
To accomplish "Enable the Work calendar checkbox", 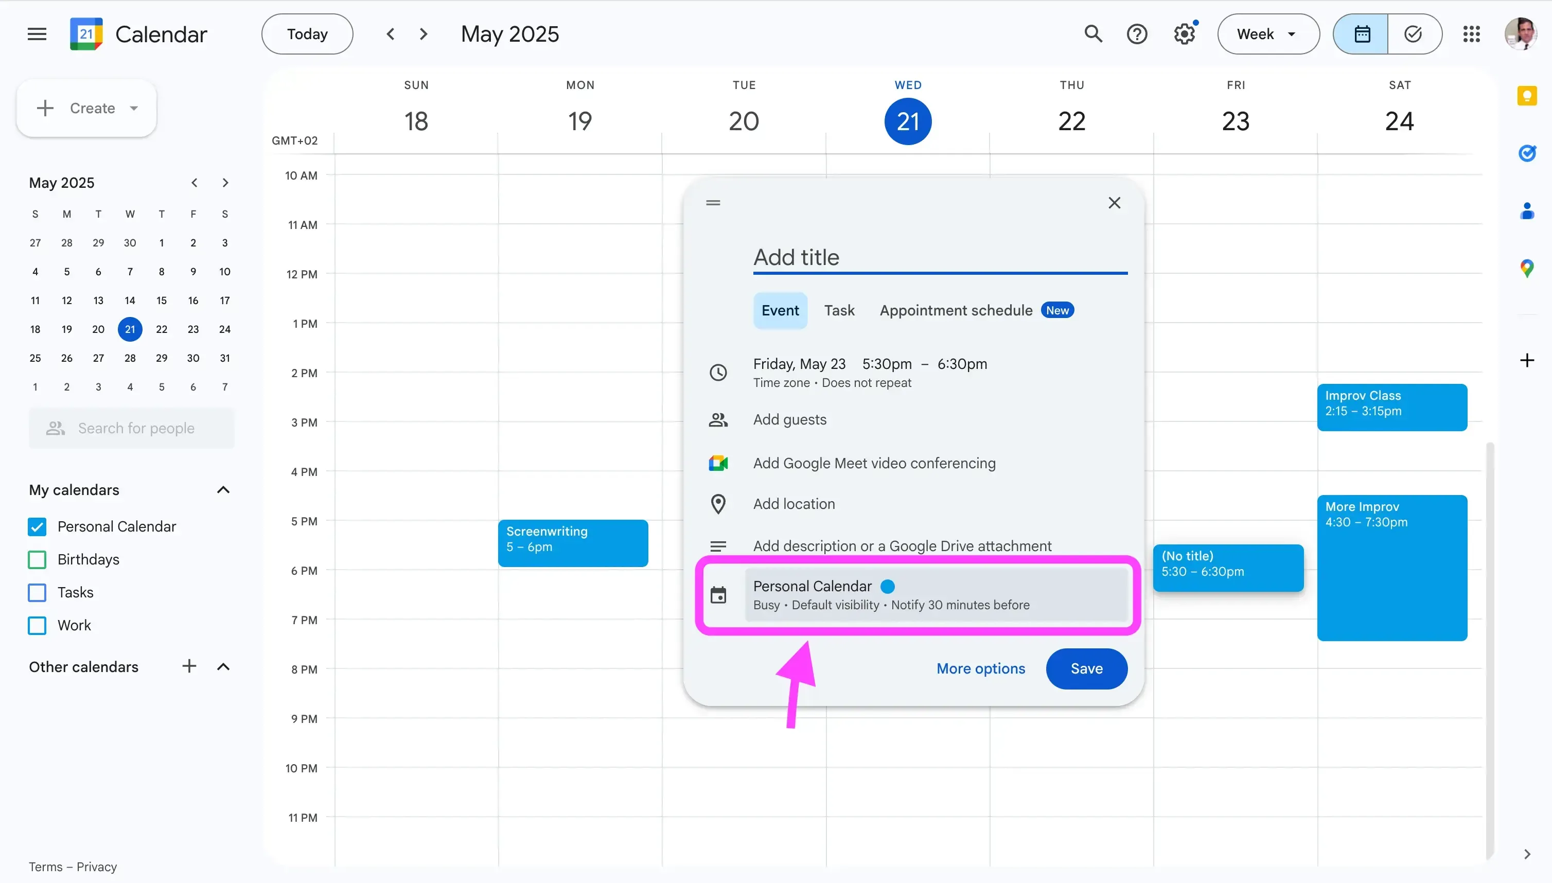I will pyautogui.click(x=37, y=625).
